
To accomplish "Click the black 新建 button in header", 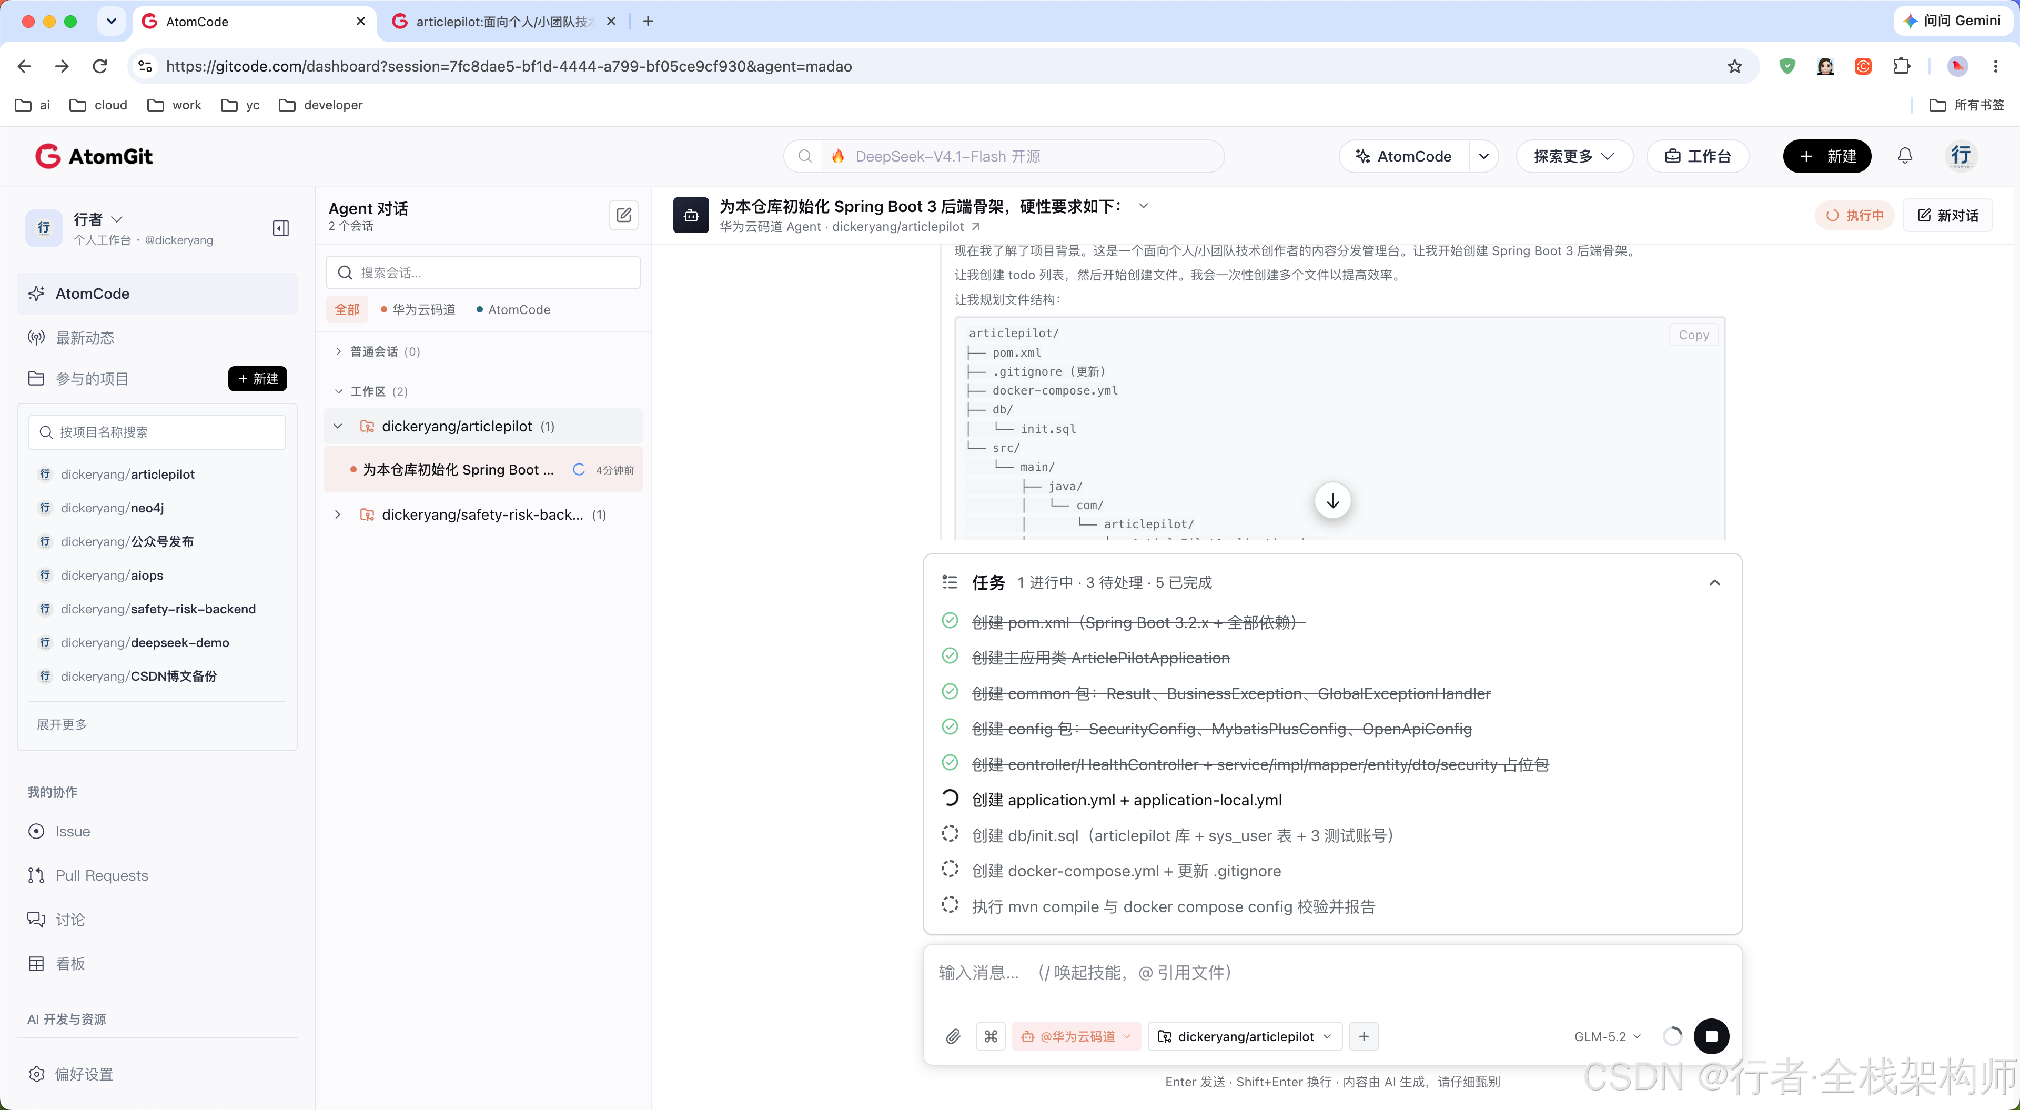I will tap(1827, 156).
